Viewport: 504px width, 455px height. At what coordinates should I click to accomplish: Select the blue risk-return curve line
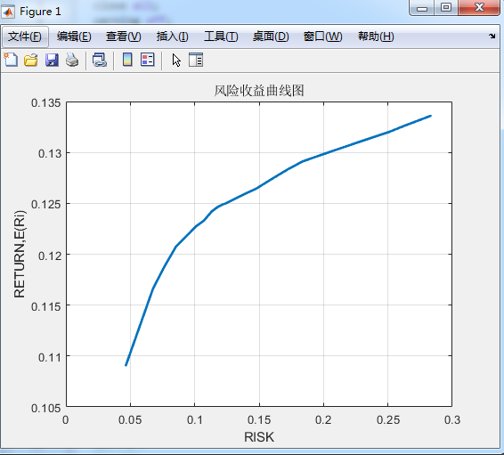(x=259, y=187)
